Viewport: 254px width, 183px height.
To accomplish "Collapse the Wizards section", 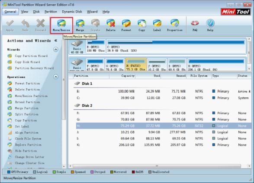I will point(56,50).
